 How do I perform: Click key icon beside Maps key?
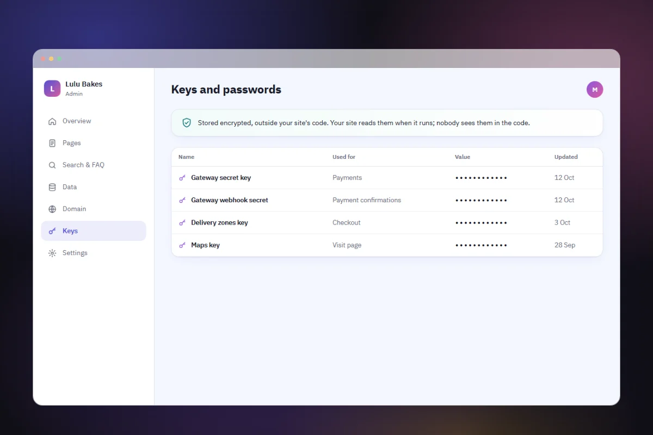pos(182,245)
